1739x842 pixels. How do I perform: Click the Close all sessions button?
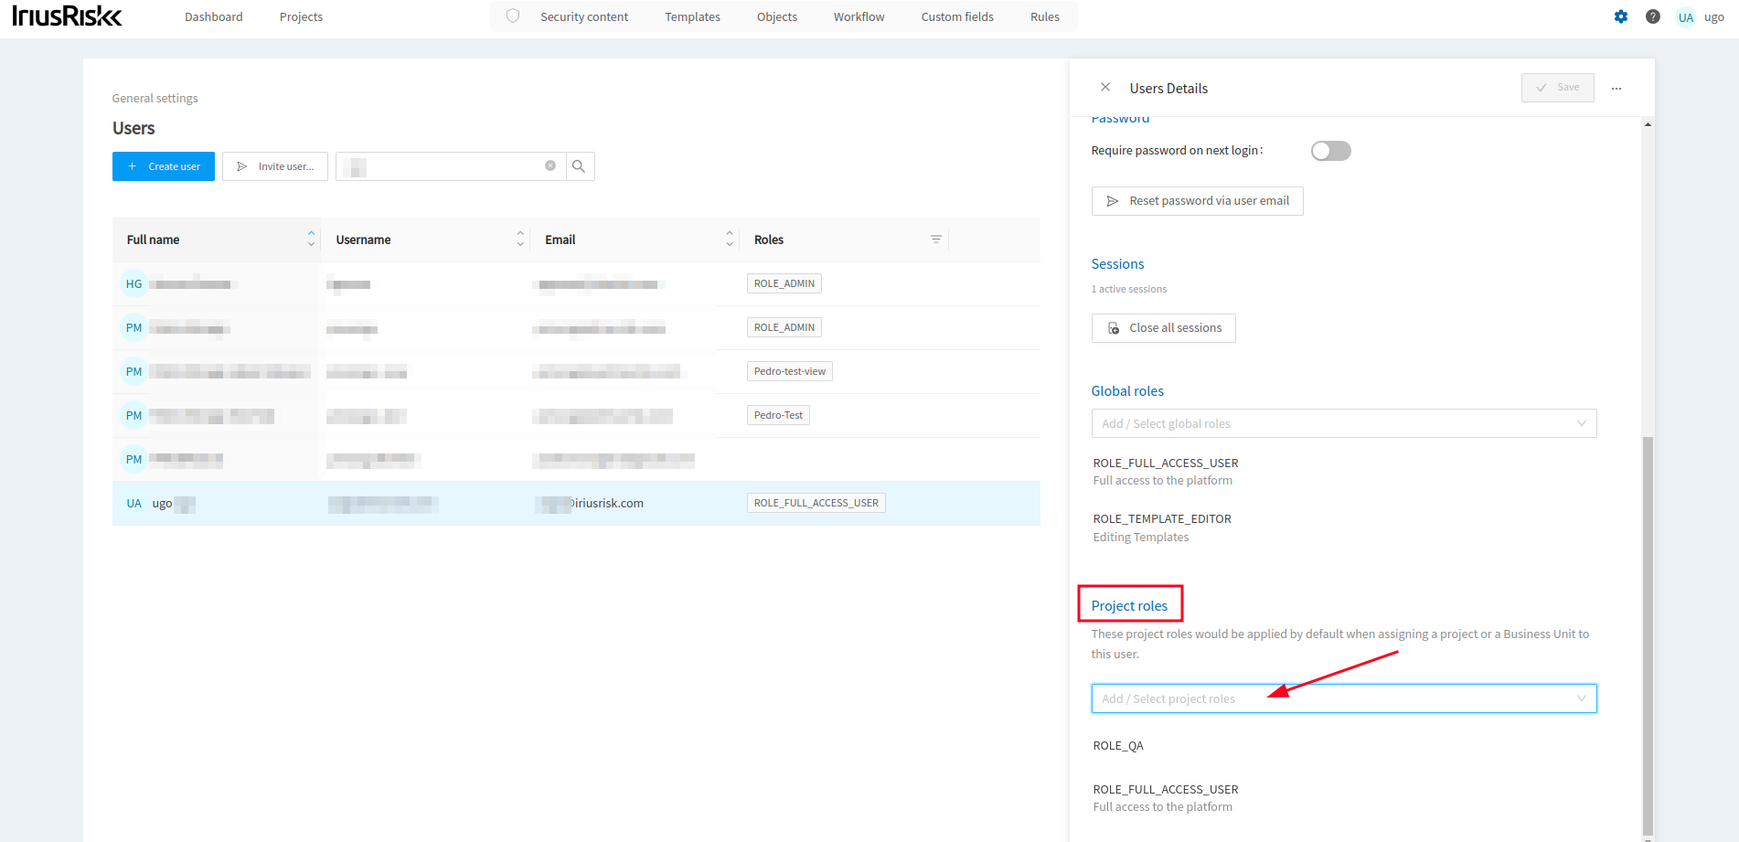point(1164,328)
